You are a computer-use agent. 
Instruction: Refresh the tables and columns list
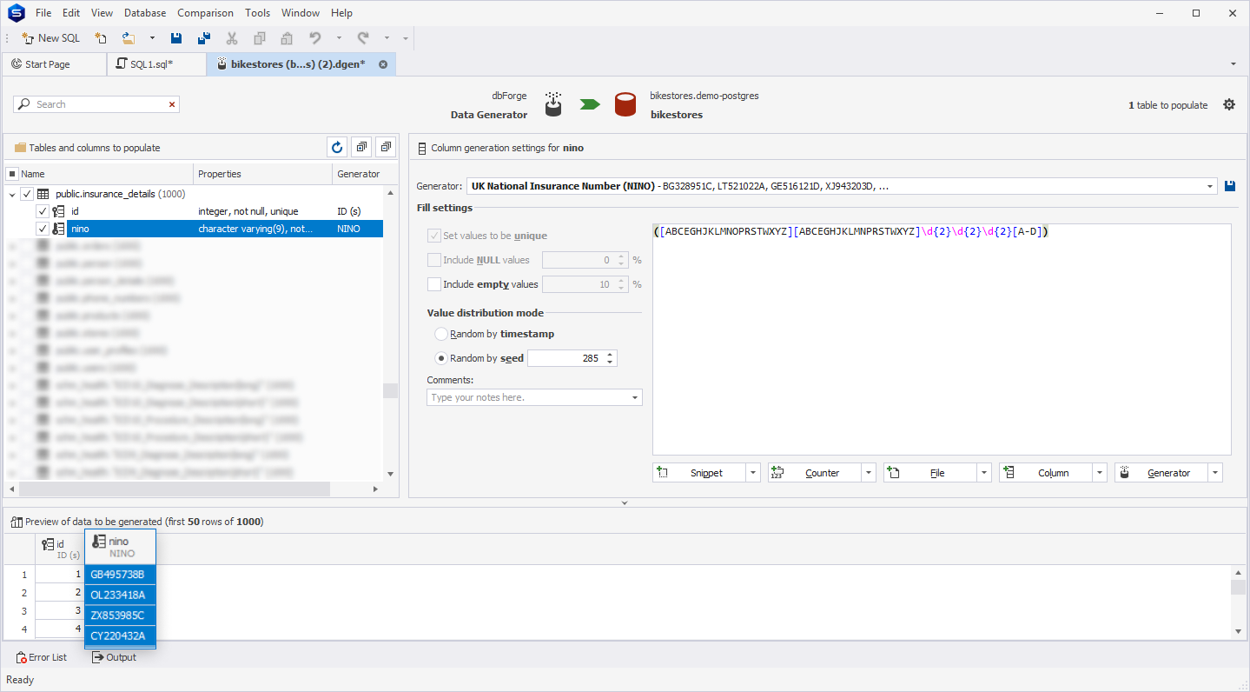(337, 147)
